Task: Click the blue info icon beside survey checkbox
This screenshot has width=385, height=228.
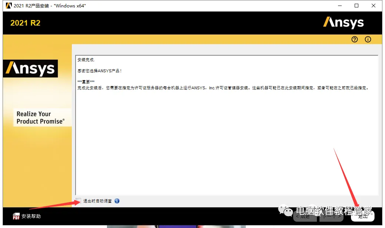Action: (117, 201)
